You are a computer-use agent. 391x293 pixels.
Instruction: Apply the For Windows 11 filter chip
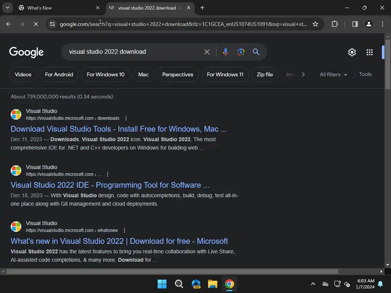click(225, 74)
